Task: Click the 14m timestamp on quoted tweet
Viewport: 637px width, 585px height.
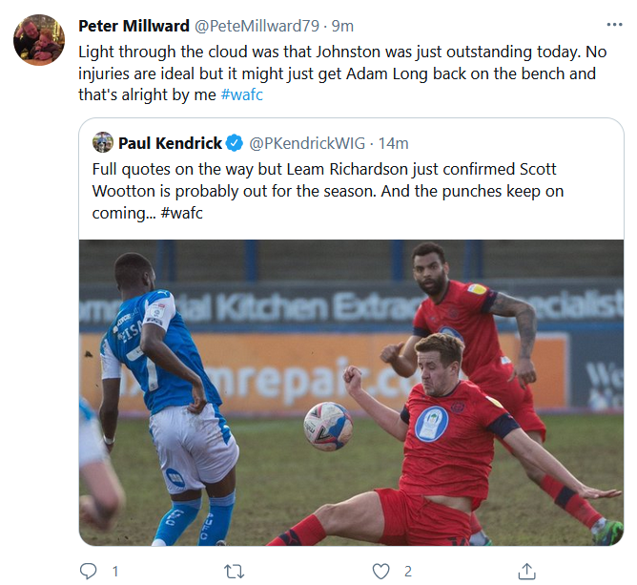Action: point(393,143)
